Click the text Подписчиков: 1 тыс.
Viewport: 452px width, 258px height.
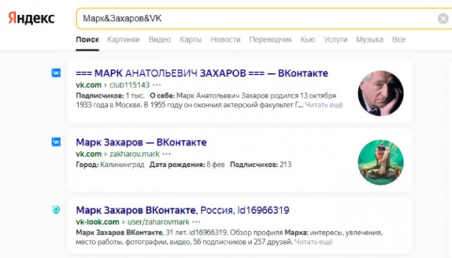click(110, 95)
